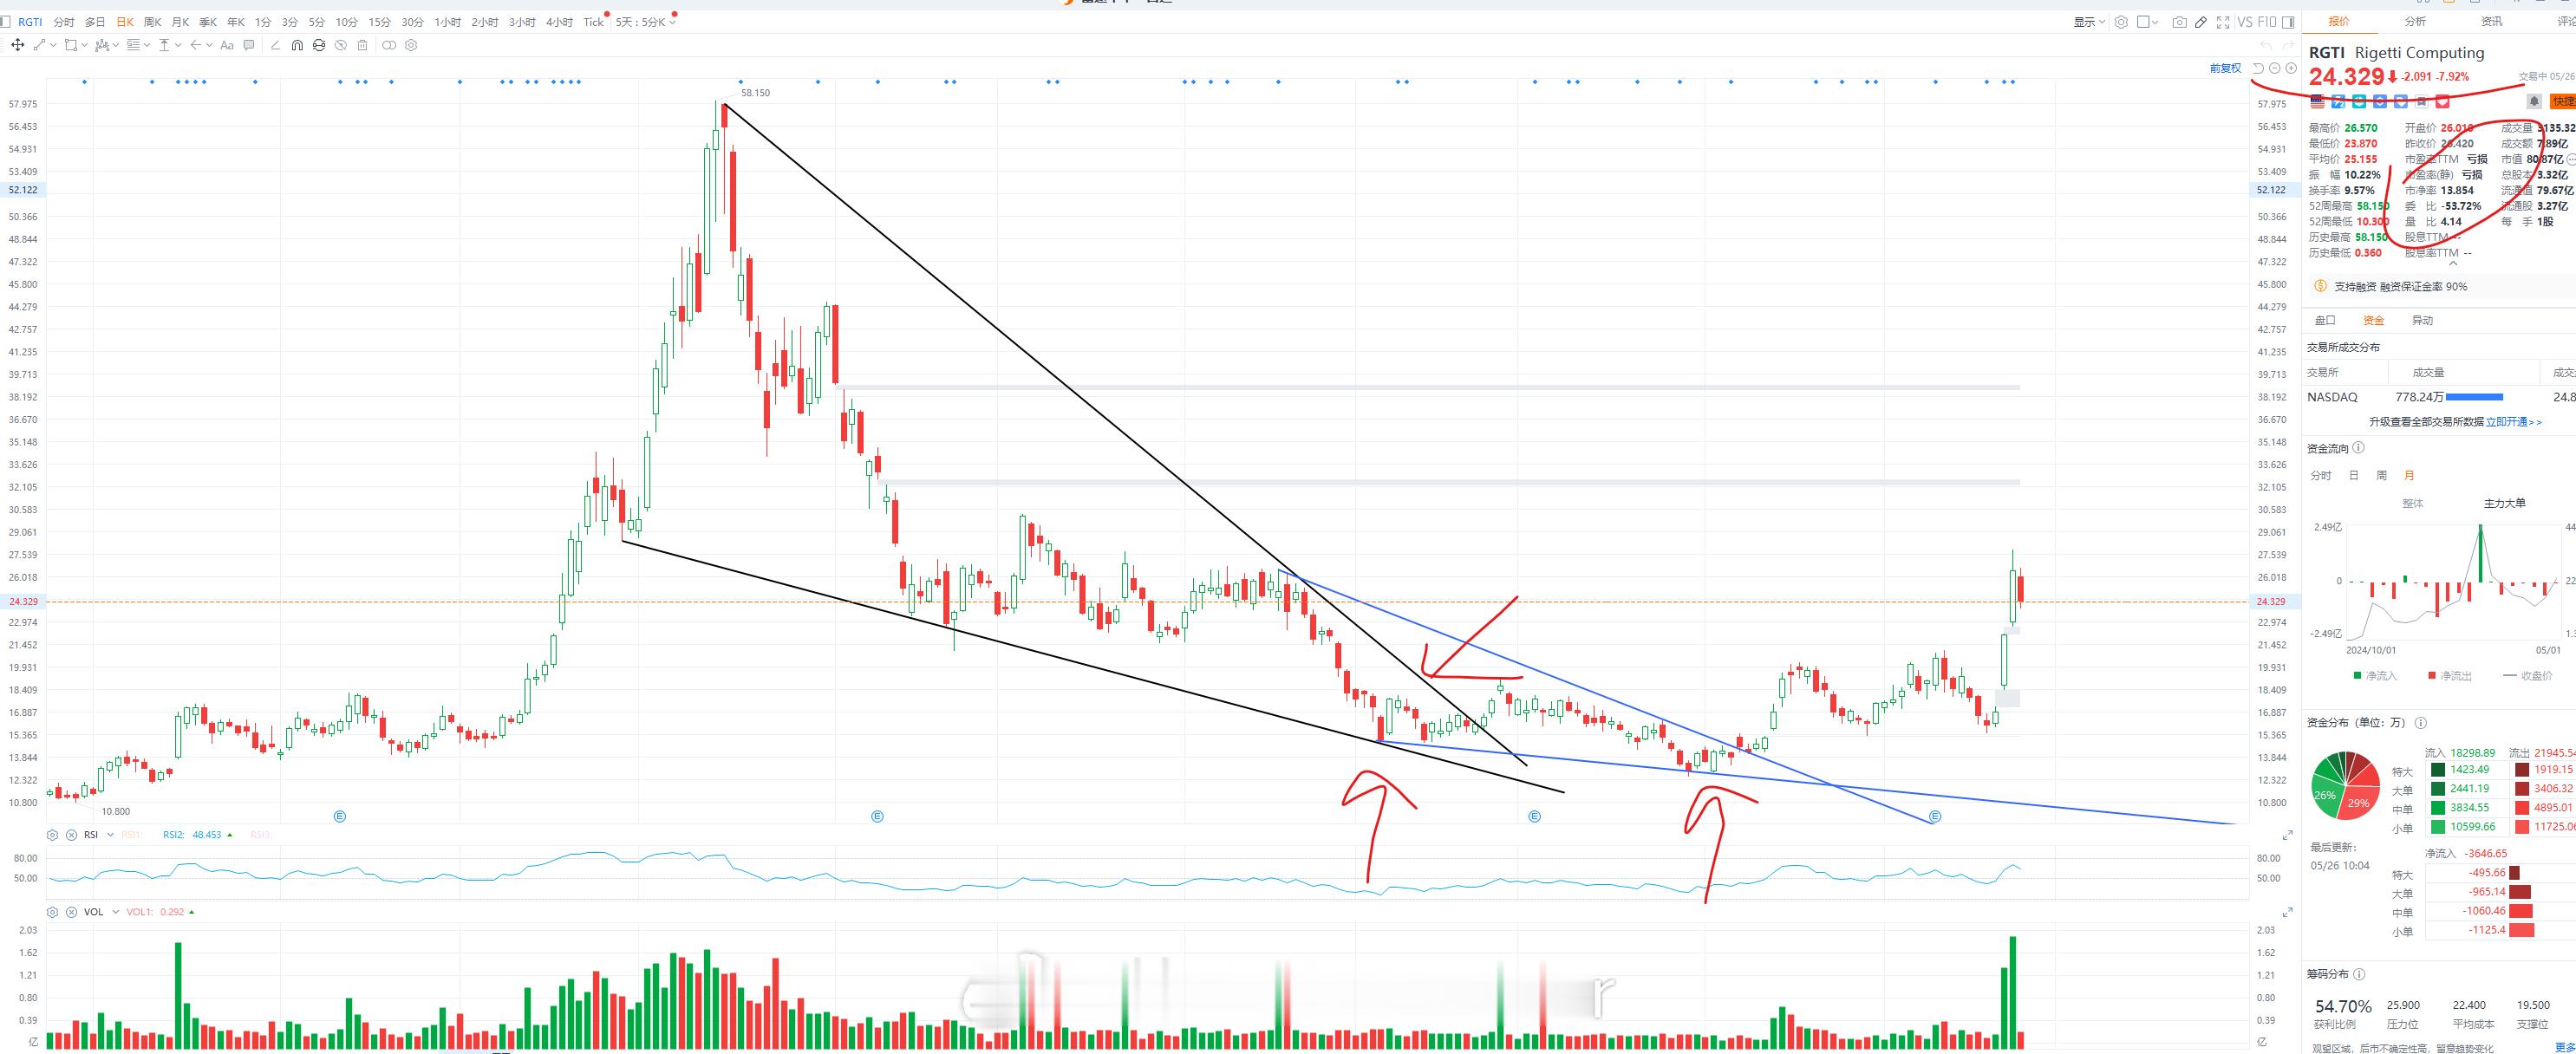Reset chart zoom with the undo arrow
This screenshot has width=2576, height=1054.
2258,68
